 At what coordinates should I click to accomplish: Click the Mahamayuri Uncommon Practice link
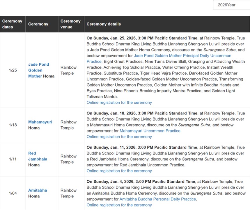coord(150,131)
